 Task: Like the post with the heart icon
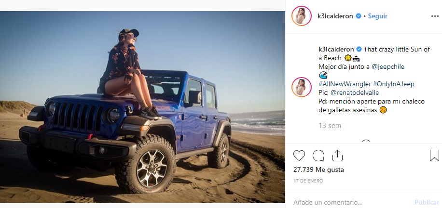tap(299, 156)
